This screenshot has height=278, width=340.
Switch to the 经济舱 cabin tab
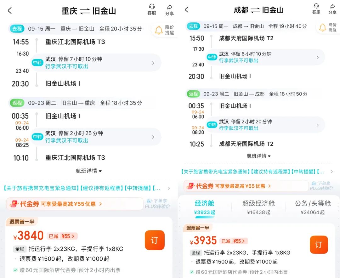point(205,207)
